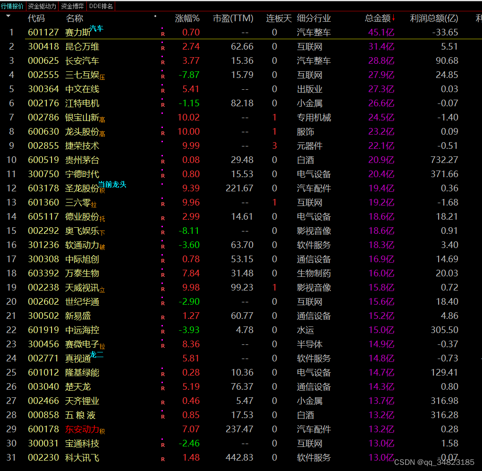Image resolution: width=482 pixels, height=471 pixels.
Task: Click the R icon in 新易盛 row
Action: (x=163, y=317)
